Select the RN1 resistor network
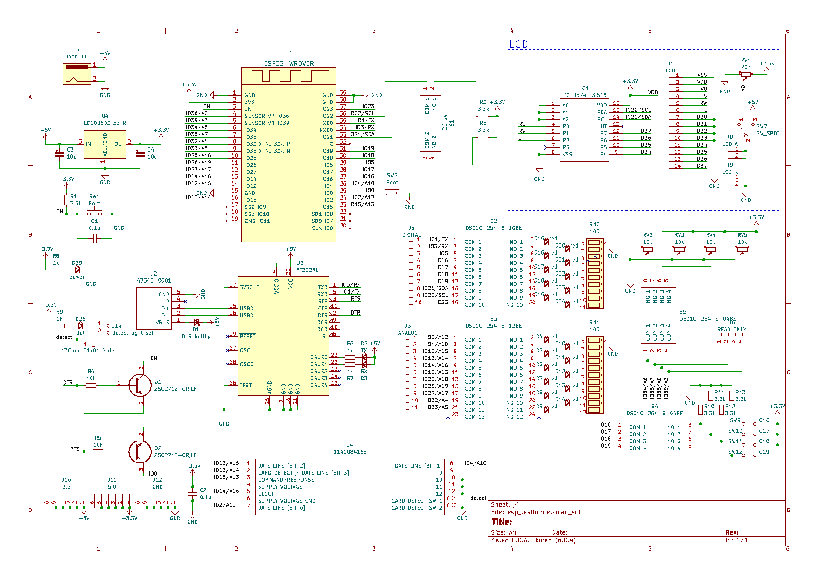The image size is (819, 579). pos(595,375)
